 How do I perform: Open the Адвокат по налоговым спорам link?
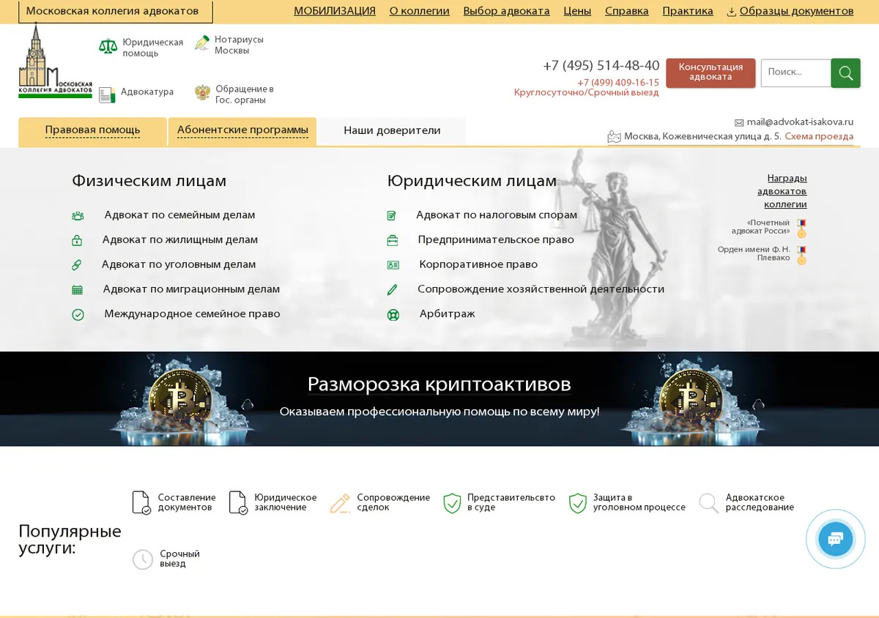pyautogui.click(x=497, y=215)
